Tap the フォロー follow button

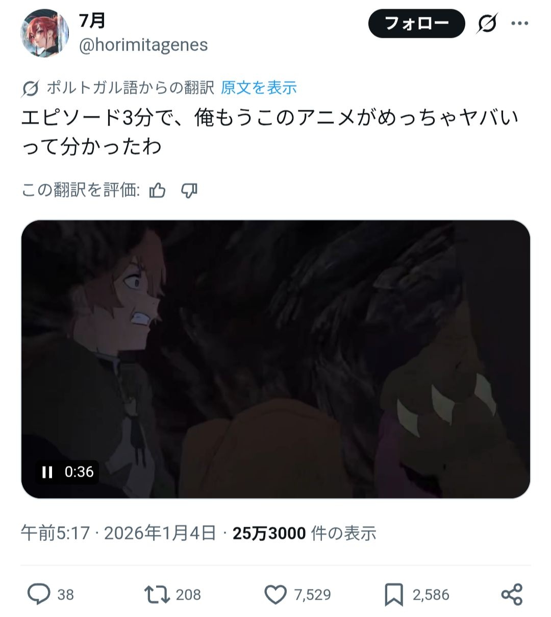coord(416,23)
